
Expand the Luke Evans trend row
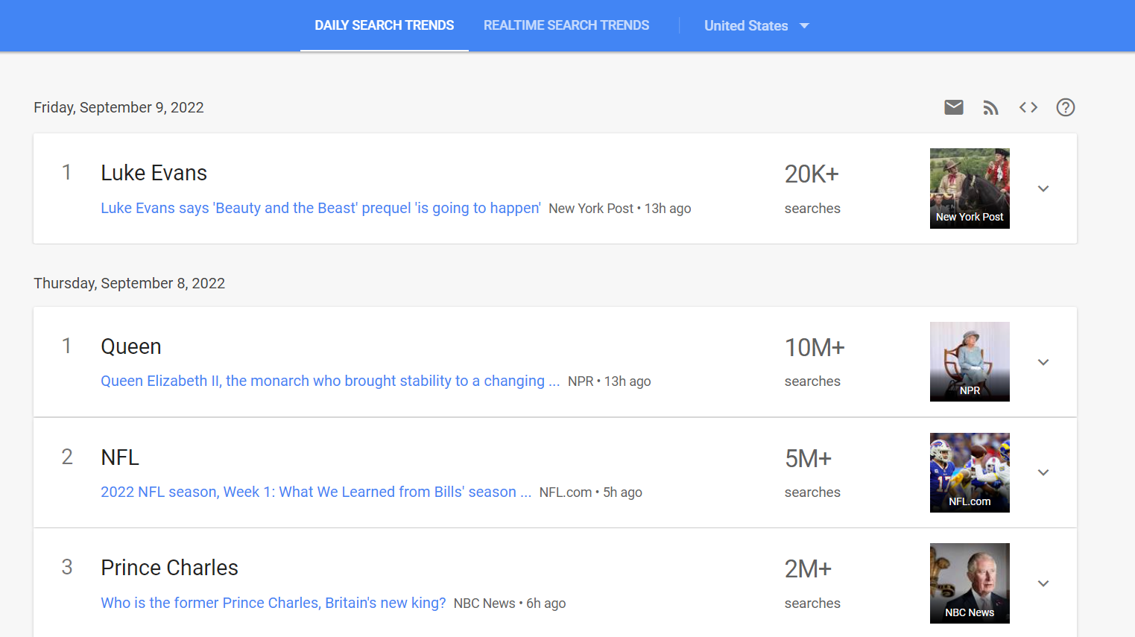coord(1043,188)
